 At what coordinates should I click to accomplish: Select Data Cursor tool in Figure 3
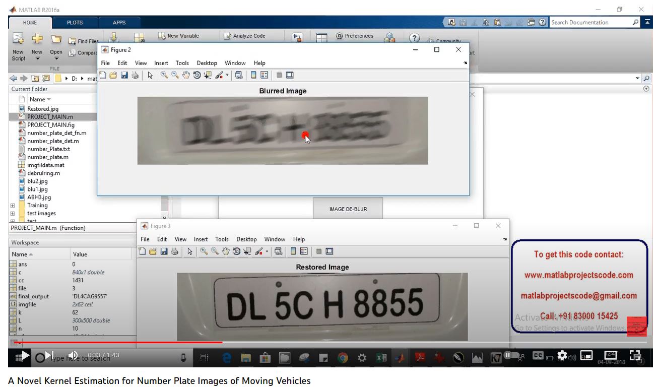coord(247,251)
